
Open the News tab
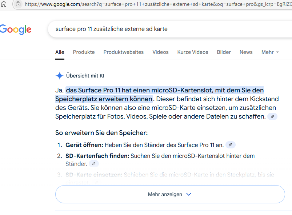pyautogui.click(x=246, y=52)
